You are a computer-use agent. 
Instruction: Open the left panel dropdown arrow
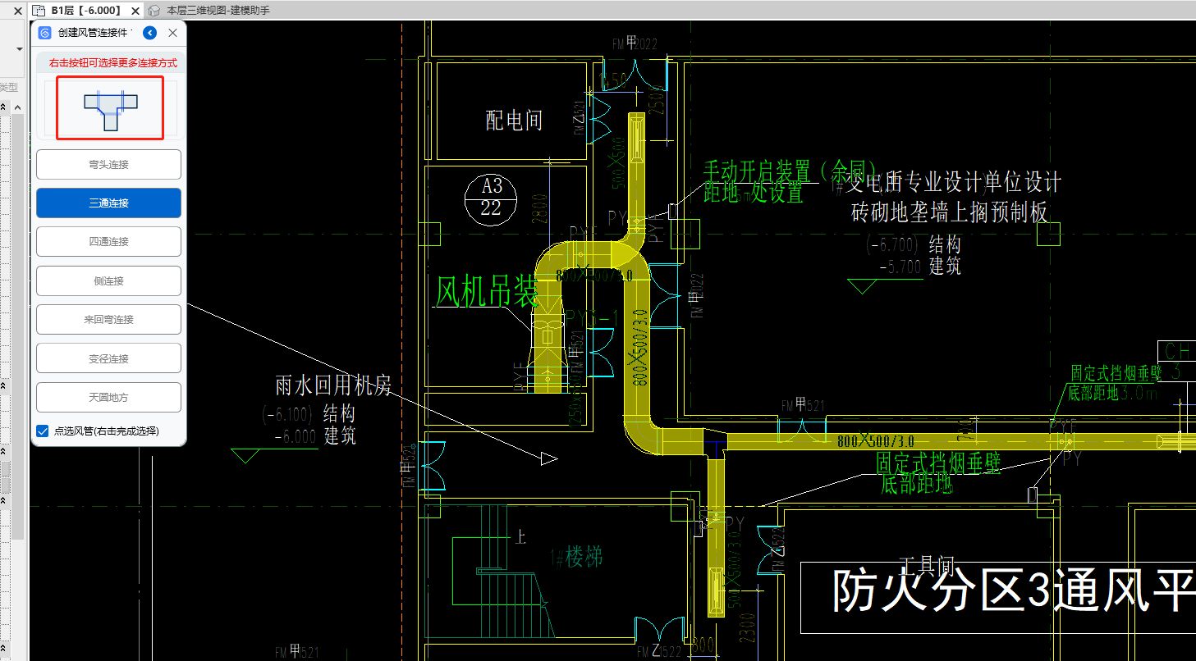point(19,49)
